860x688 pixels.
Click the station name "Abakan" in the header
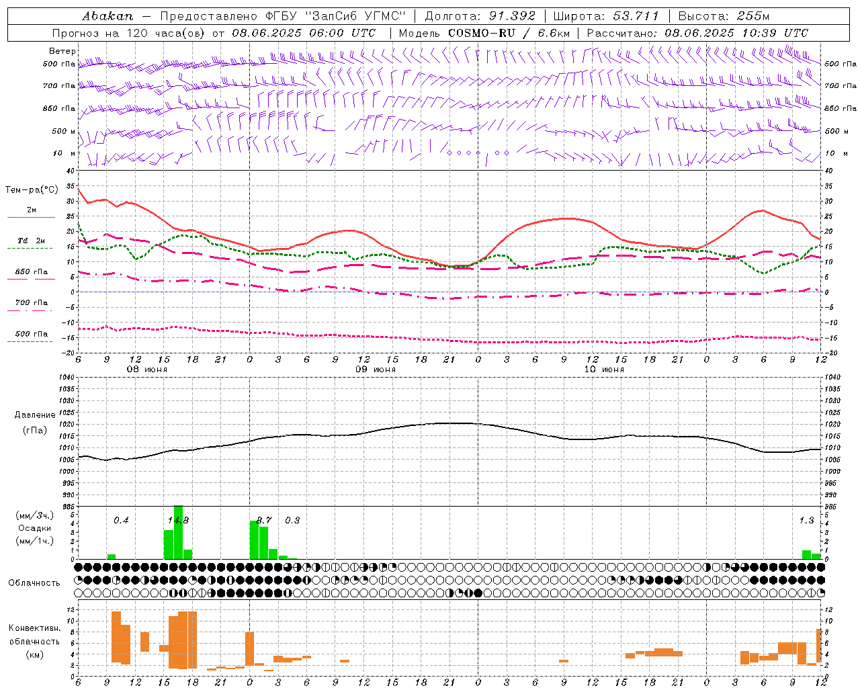[107, 15]
